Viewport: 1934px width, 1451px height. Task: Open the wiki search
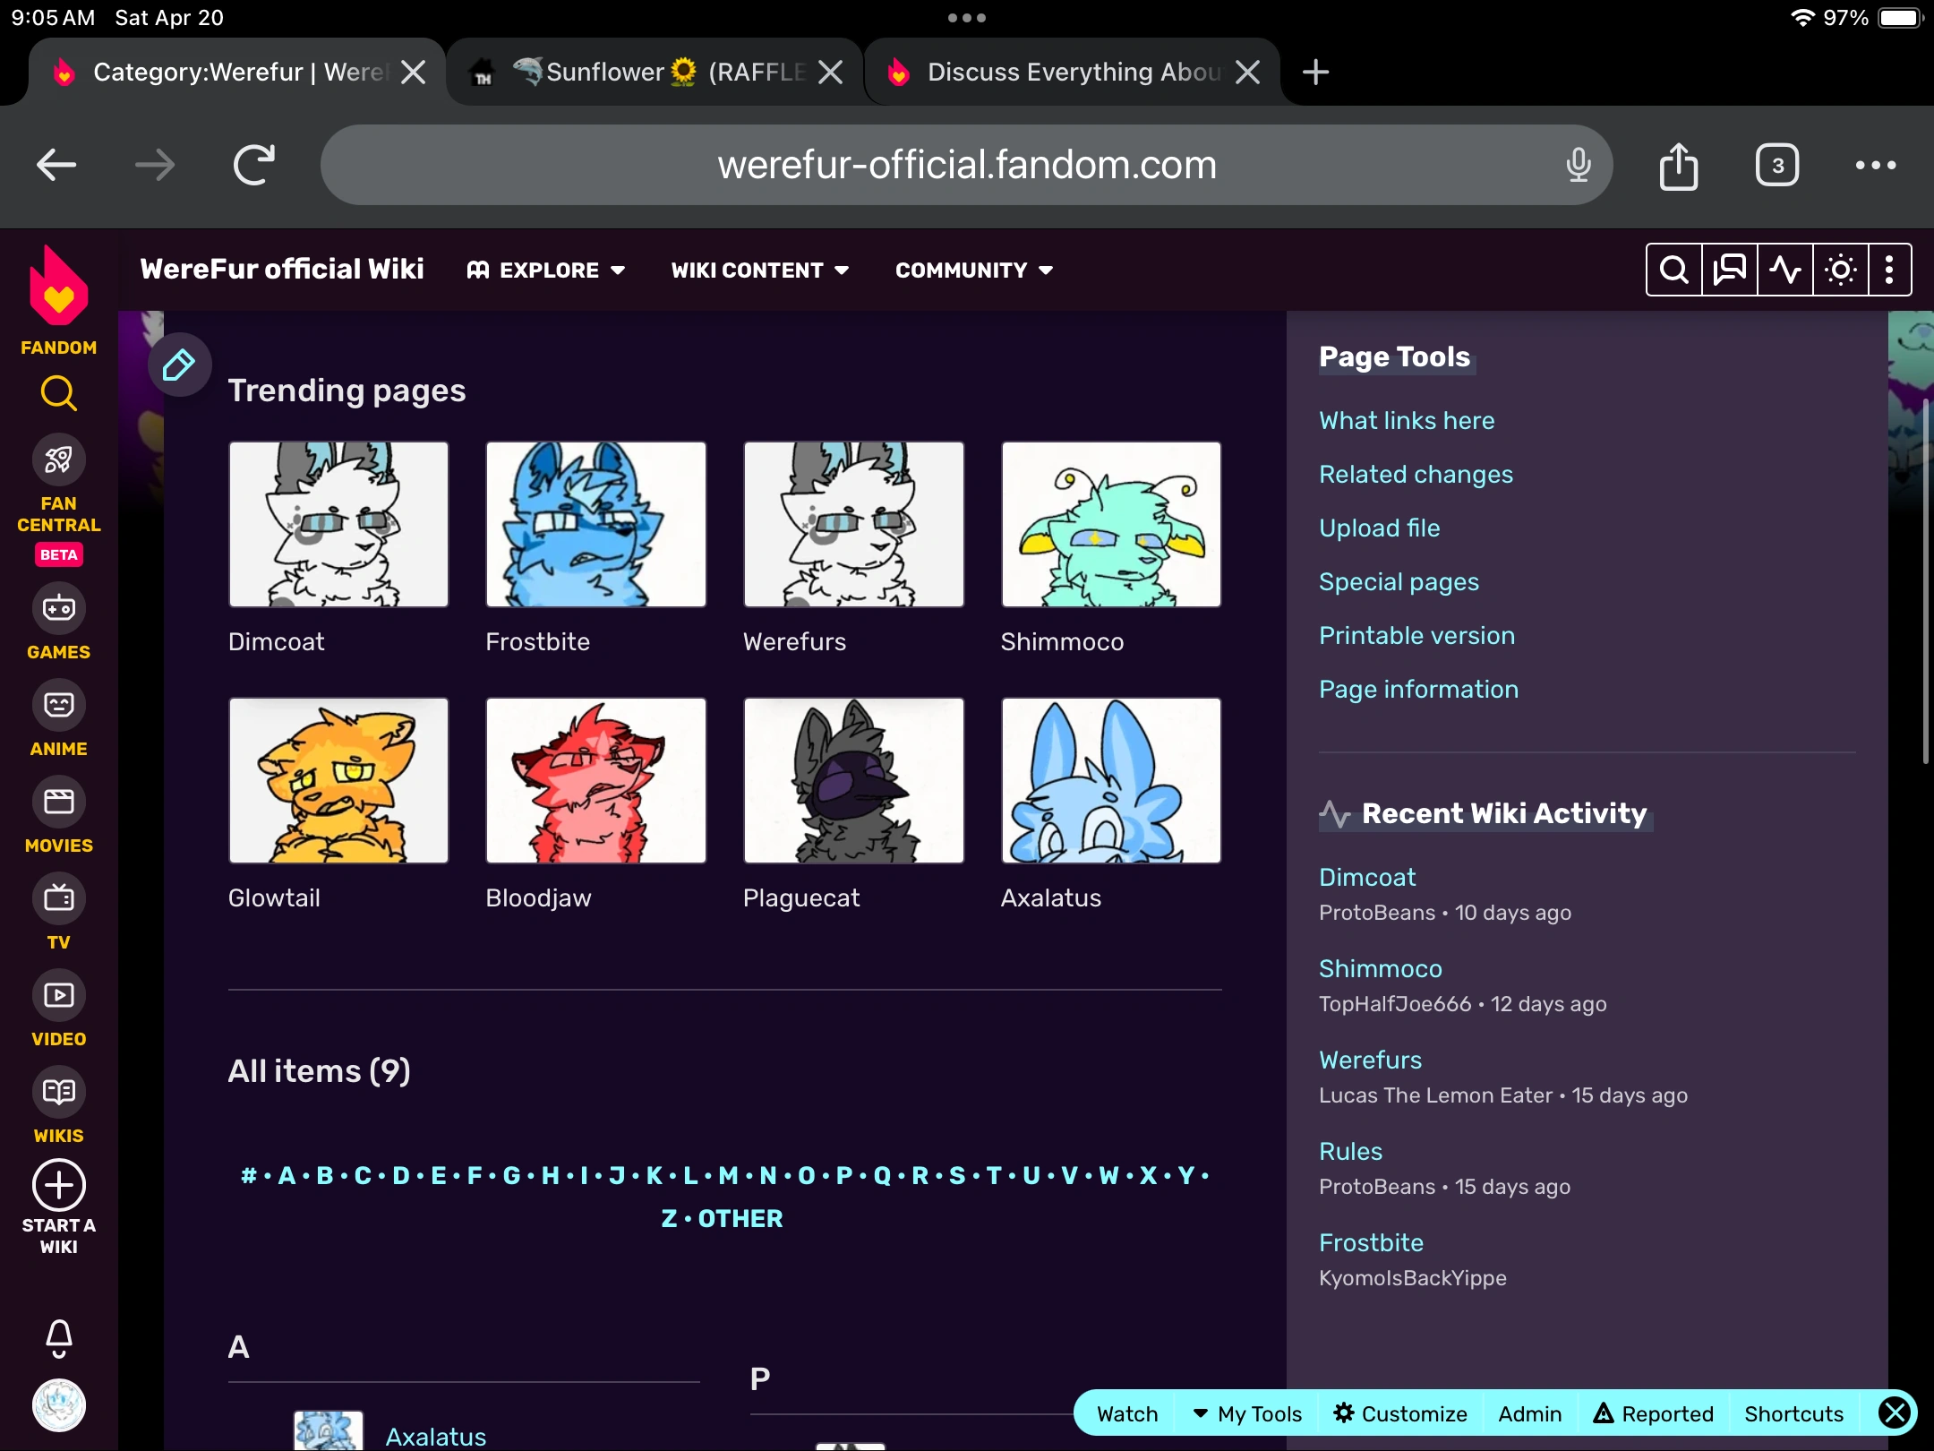pos(1673,269)
